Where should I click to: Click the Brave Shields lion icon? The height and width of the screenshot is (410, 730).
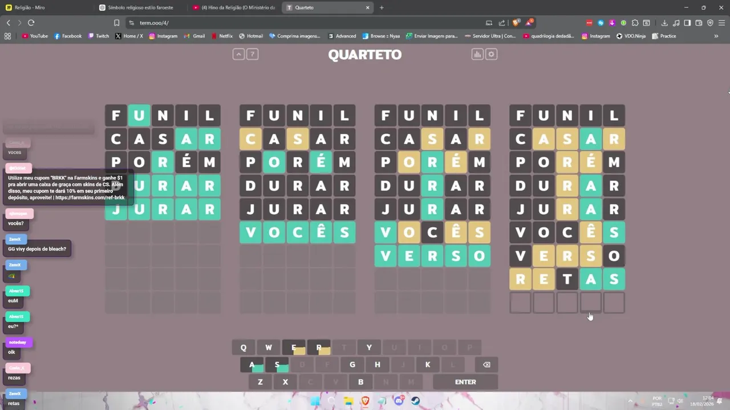tap(516, 23)
